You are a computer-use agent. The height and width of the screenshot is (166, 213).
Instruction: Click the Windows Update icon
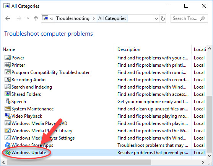(x=8, y=153)
